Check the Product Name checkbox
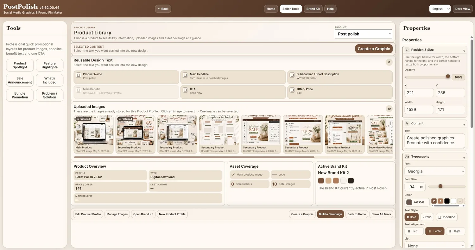This screenshot has width=475, height=250. [79, 75]
